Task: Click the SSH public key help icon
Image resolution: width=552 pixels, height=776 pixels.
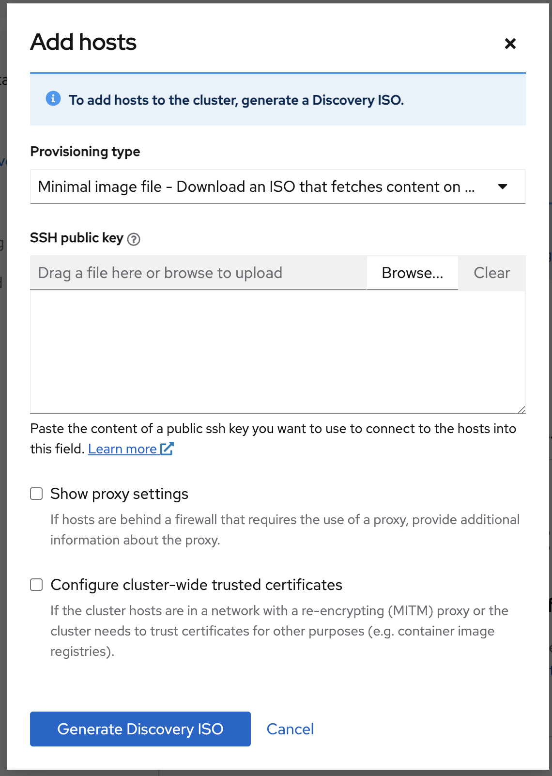Action: point(134,239)
